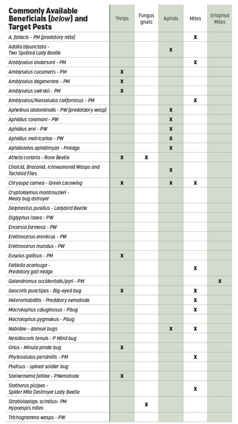Click the Thrips X for Amblyseius cucumeris

click(122, 72)
